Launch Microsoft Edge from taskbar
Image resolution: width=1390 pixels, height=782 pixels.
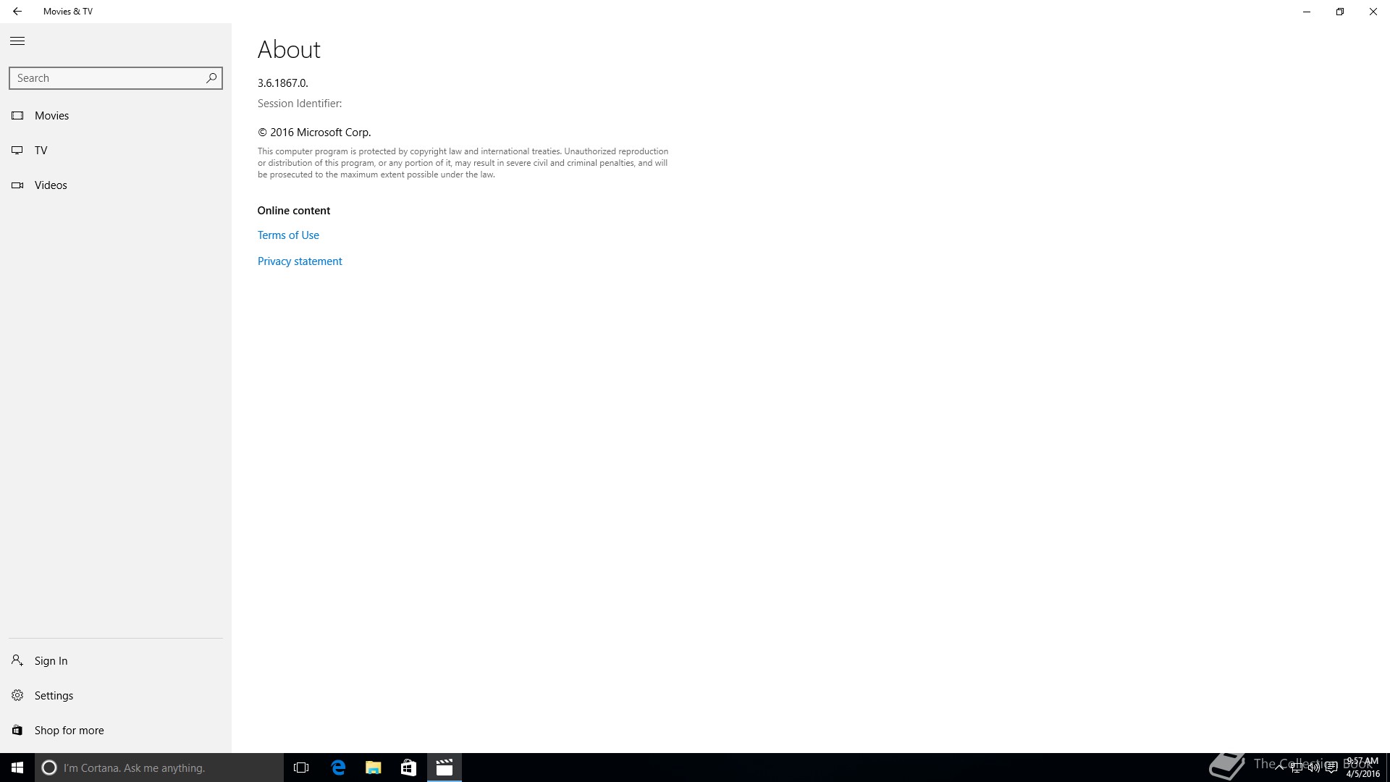click(x=338, y=768)
